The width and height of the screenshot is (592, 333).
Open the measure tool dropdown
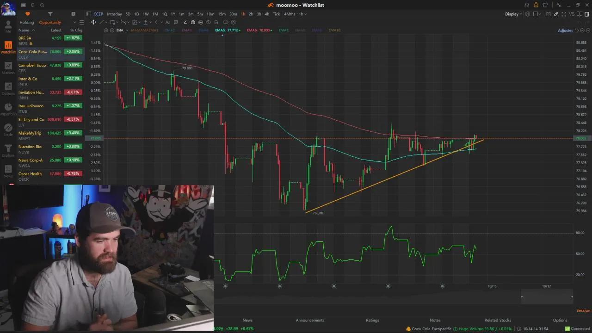[151, 22]
